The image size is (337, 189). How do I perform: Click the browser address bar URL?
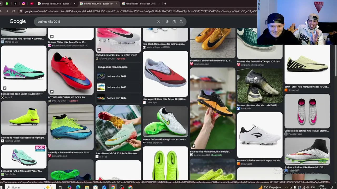pyautogui.click(x=140, y=11)
